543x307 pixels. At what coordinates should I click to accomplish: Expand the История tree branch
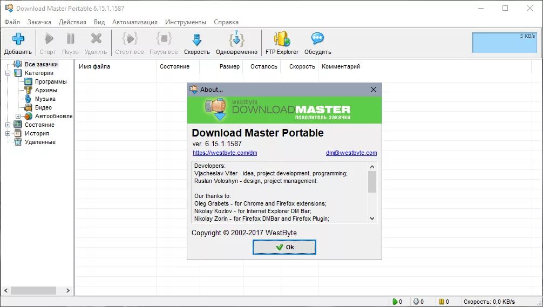point(8,134)
